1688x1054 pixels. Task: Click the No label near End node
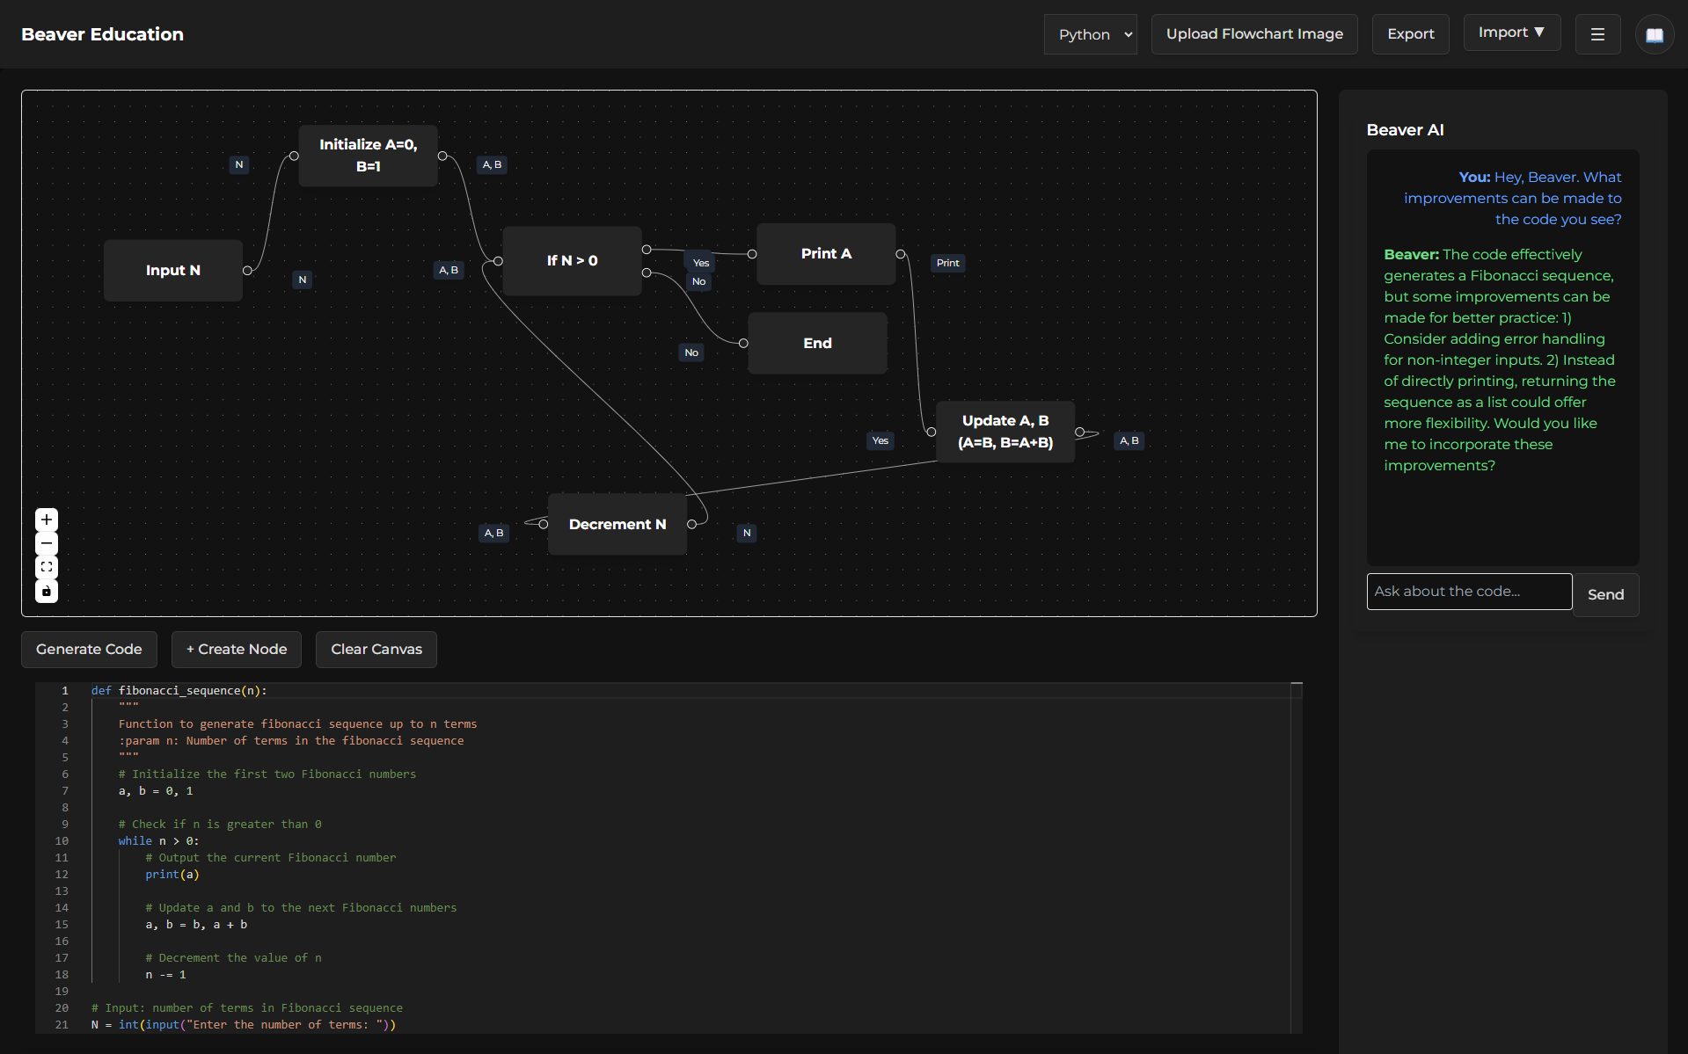click(x=691, y=353)
